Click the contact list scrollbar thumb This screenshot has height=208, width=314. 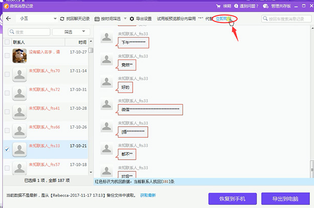coord(91,50)
